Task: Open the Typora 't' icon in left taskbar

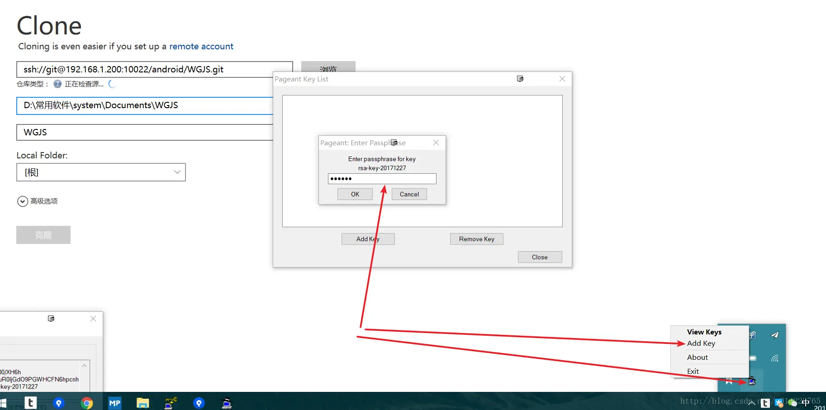Action: point(31,403)
